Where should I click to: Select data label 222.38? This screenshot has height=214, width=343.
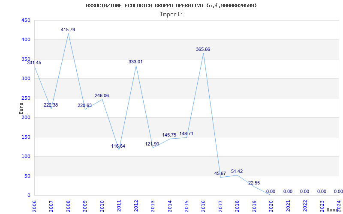51,105
